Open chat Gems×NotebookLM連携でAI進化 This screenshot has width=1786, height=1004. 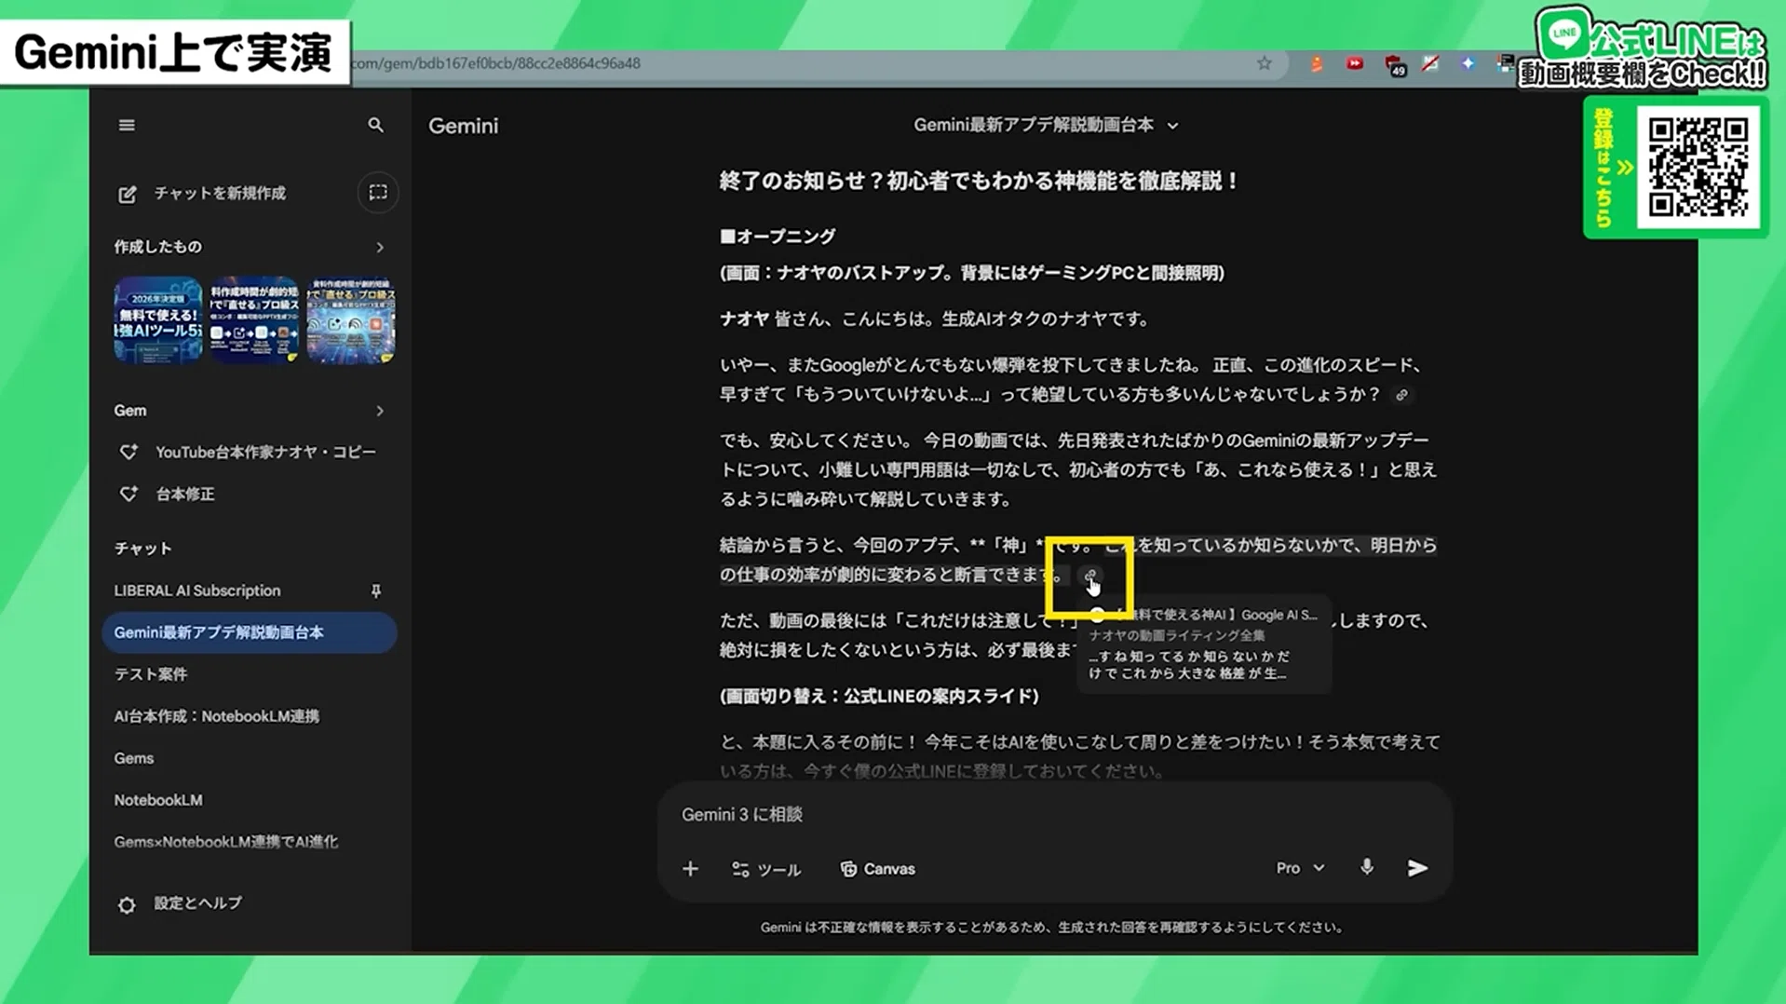tap(225, 842)
